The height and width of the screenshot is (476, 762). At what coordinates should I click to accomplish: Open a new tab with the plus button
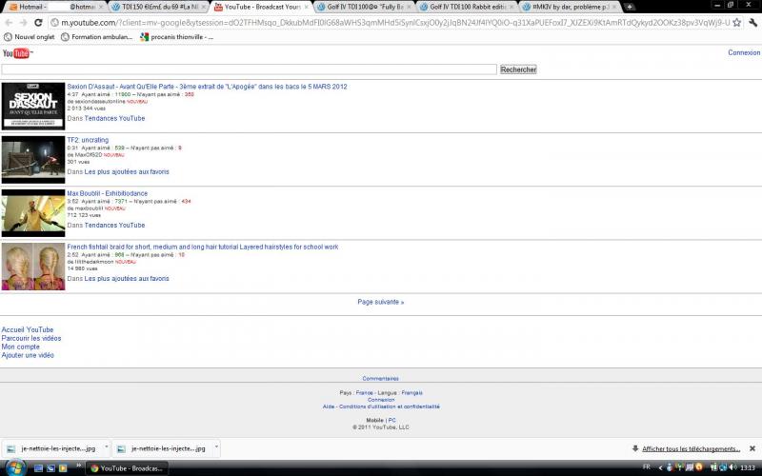630,7
